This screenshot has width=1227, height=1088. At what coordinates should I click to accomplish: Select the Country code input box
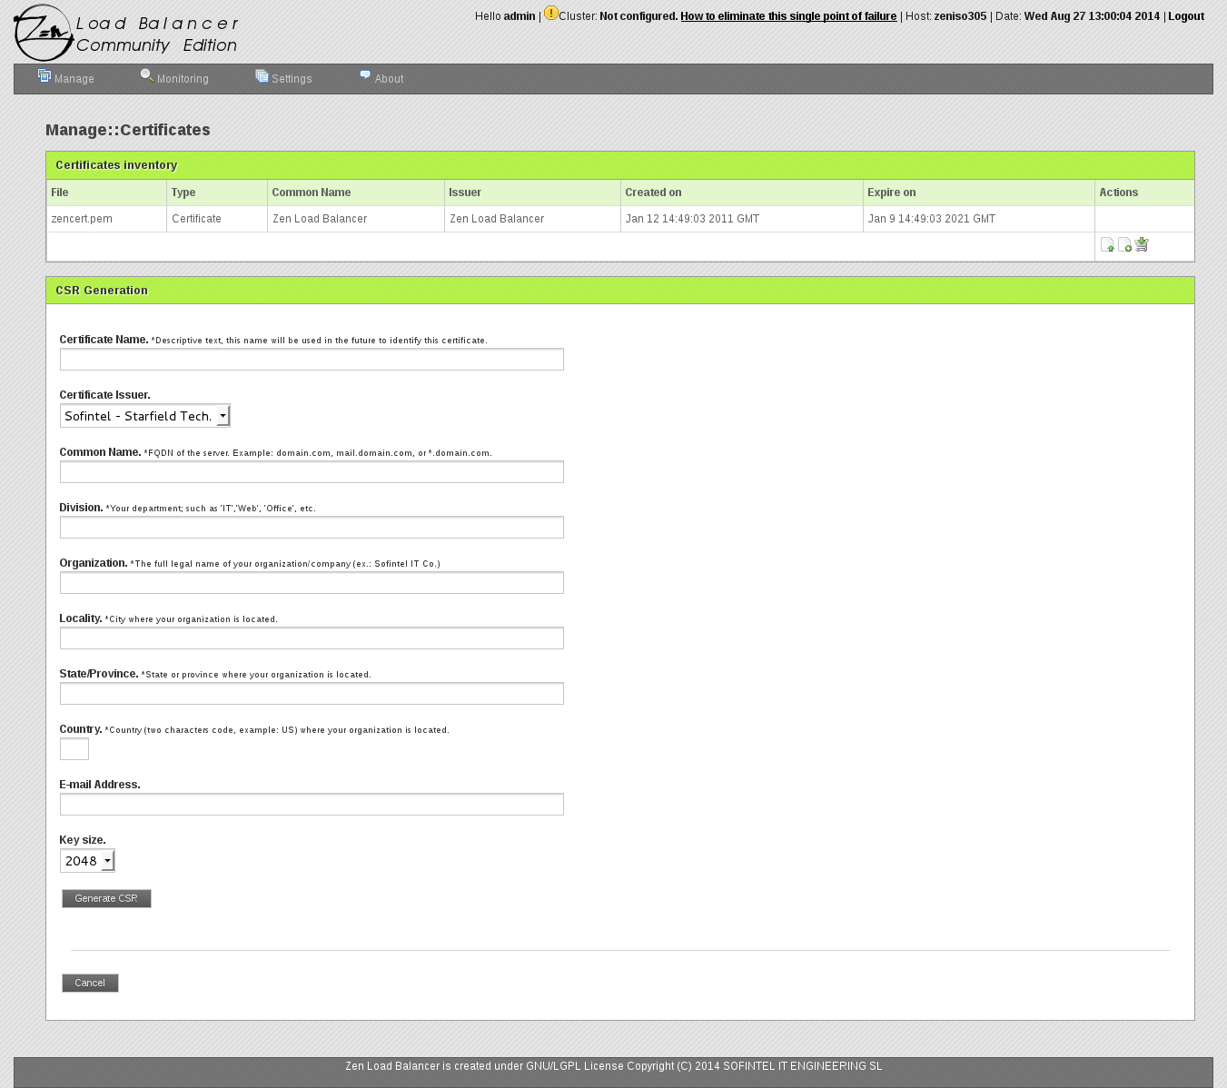coord(74,749)
